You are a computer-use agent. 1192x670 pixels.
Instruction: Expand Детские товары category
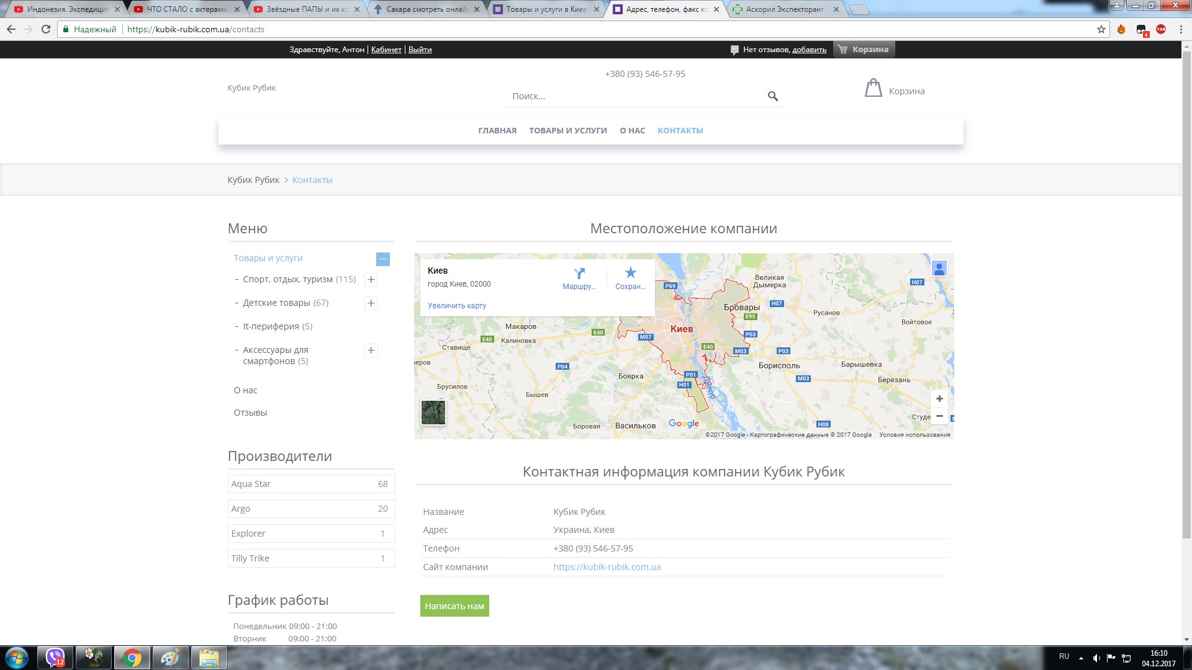(x=371, y=303)
